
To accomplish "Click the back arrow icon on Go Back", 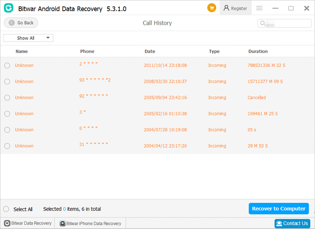I will tap(12, 23).
